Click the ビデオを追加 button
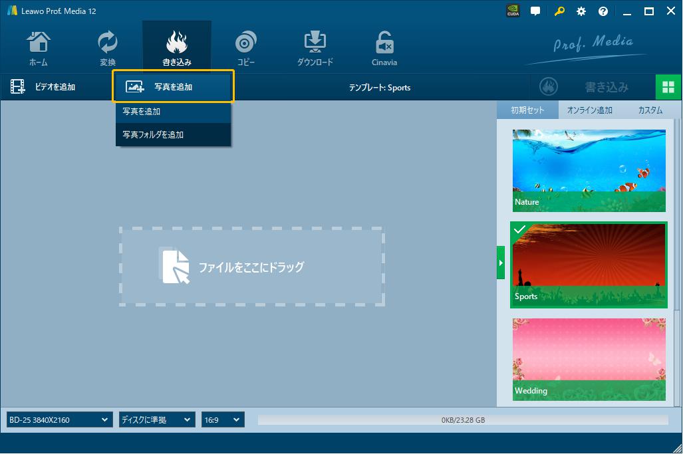Image resolution: width=683 pixels, height=454 pixels. click(44, 87)
